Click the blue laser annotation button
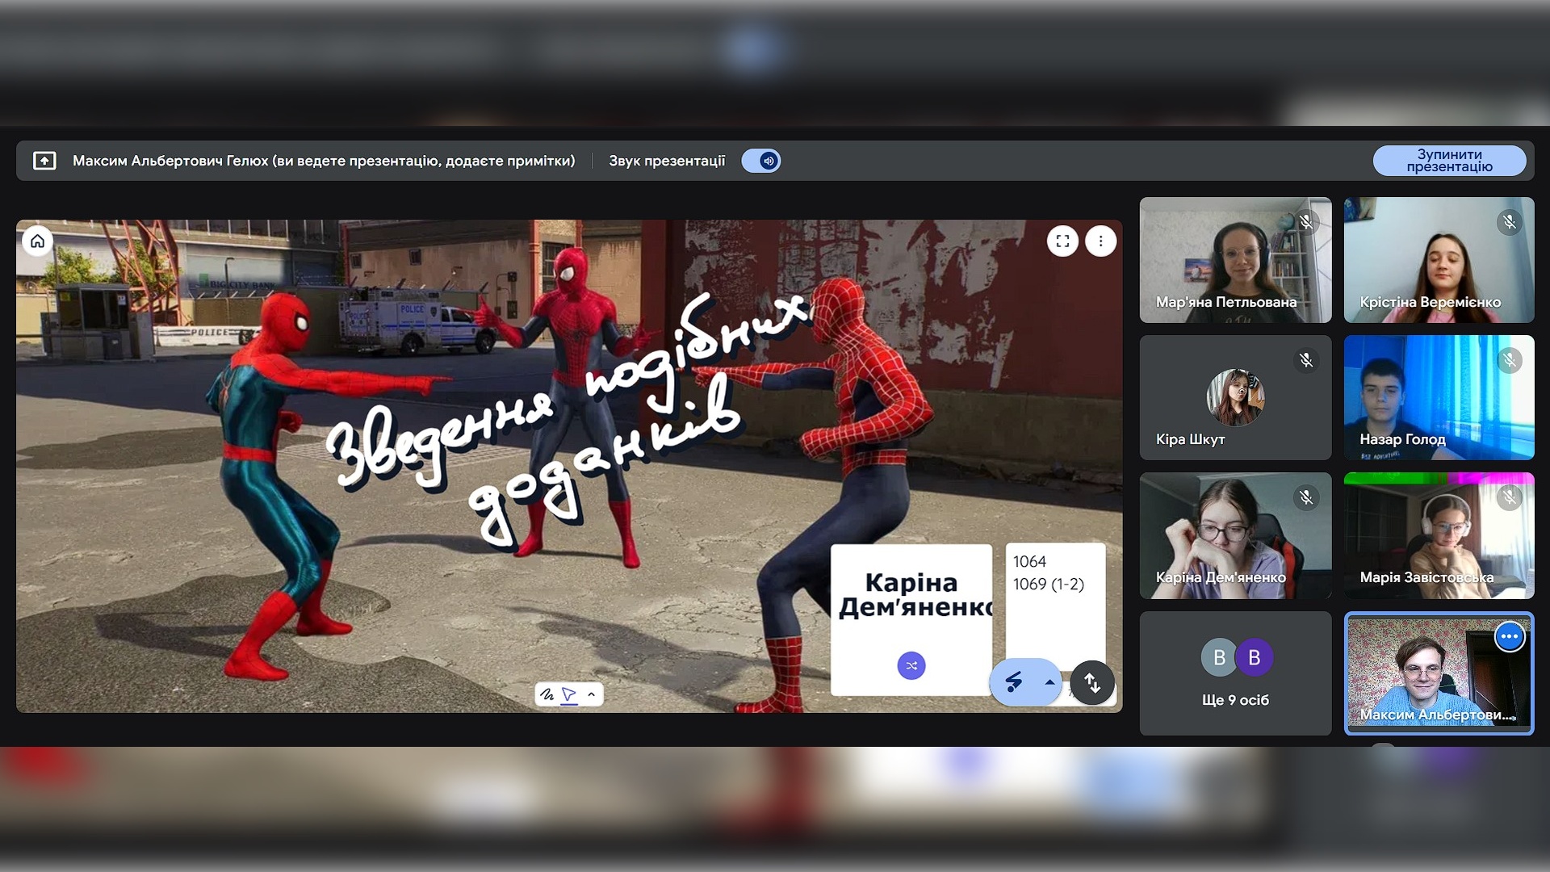The image size is (1550, 872). click(1014, 682)
